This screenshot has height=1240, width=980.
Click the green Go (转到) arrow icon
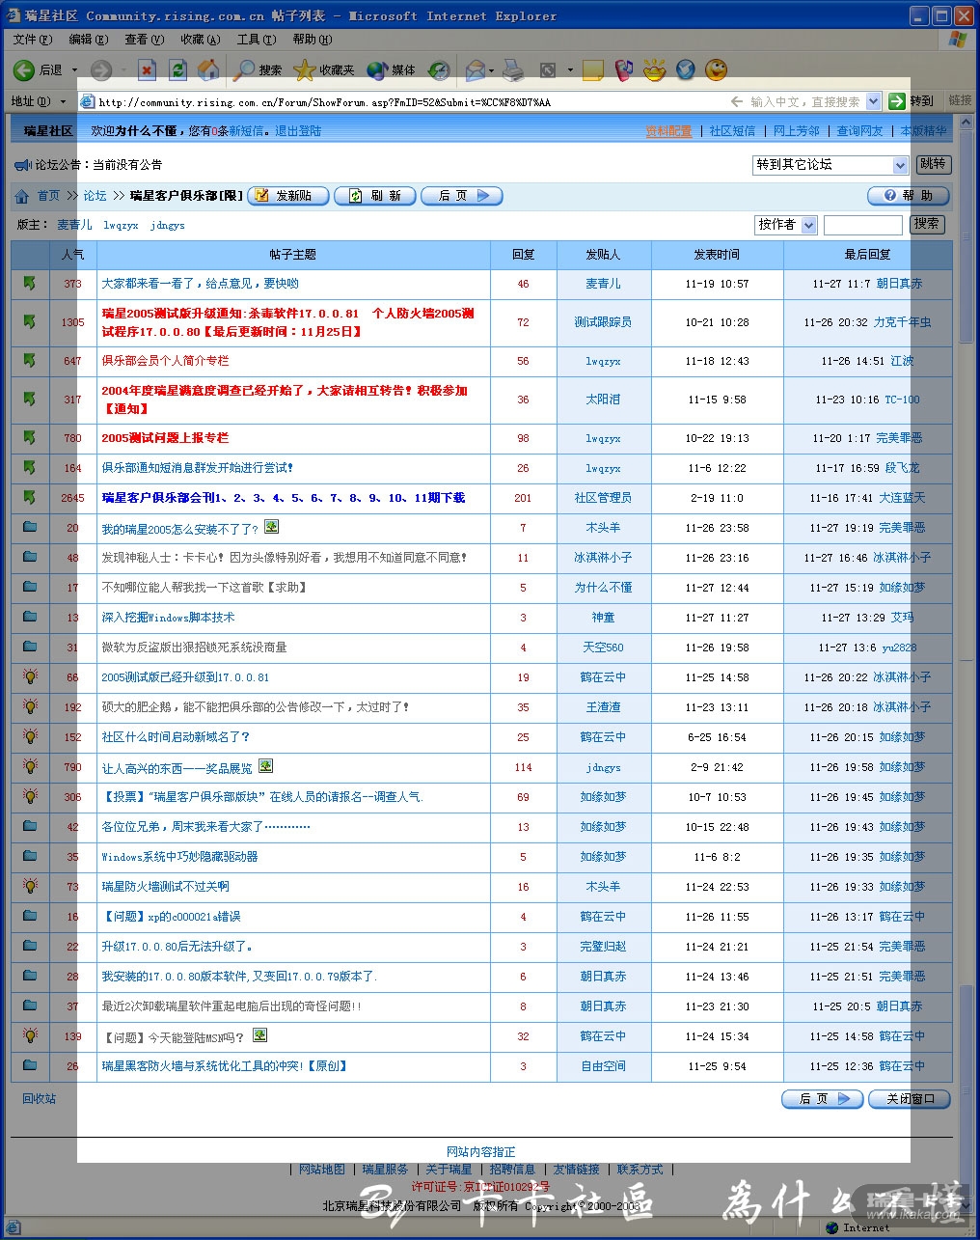[897, 100]
